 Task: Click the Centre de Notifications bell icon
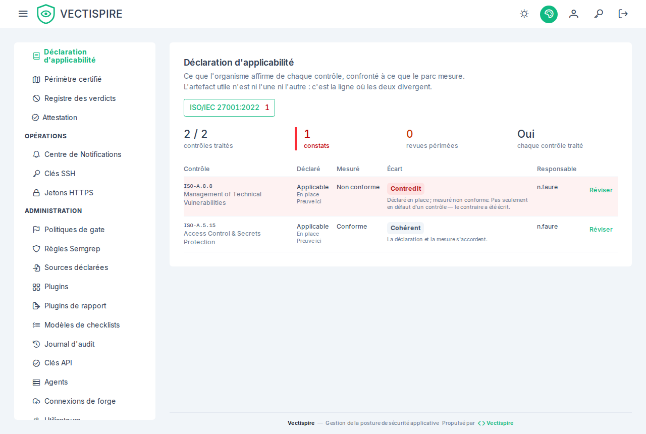coord(36,154)
